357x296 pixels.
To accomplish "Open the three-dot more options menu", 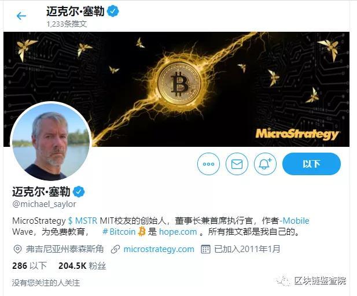I will click(x=208, y=164).
